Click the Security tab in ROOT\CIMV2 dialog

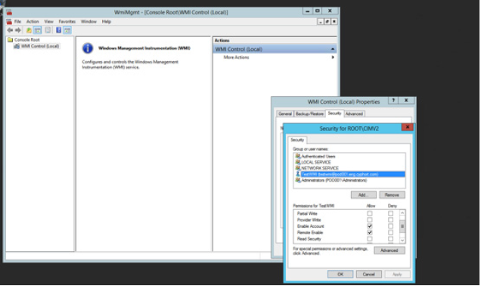[297, 140]
